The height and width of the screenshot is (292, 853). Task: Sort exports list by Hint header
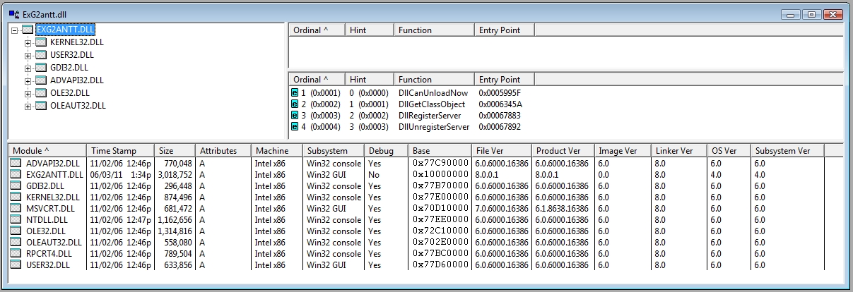click(369, 80)
